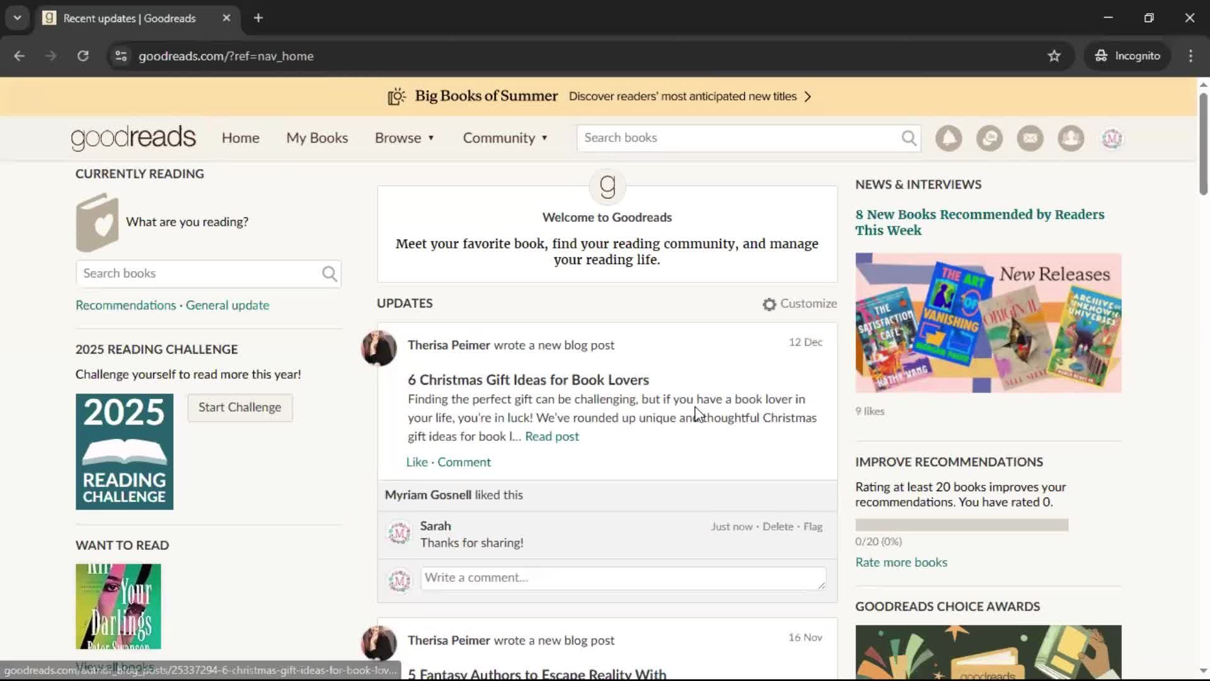Click the Currently Reading Search books field
Screen dimensions: 1210x681
[x=199, y=274]
